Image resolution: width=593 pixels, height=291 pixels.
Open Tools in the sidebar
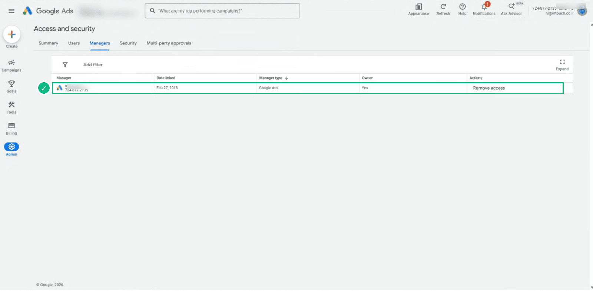(x=11, y=108)
